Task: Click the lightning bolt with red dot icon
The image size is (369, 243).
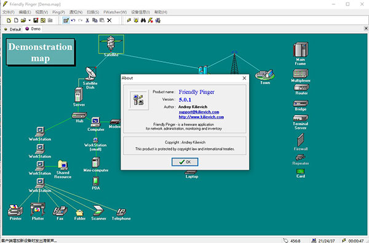Action: click(151, 20)
